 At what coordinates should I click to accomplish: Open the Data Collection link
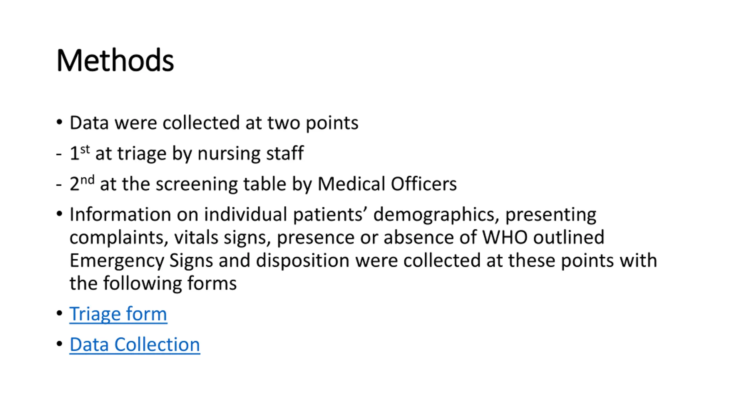135,345
